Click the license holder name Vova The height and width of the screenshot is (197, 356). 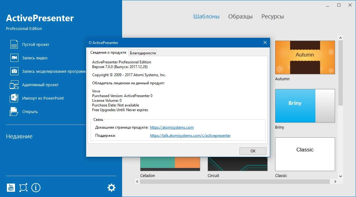96,91
